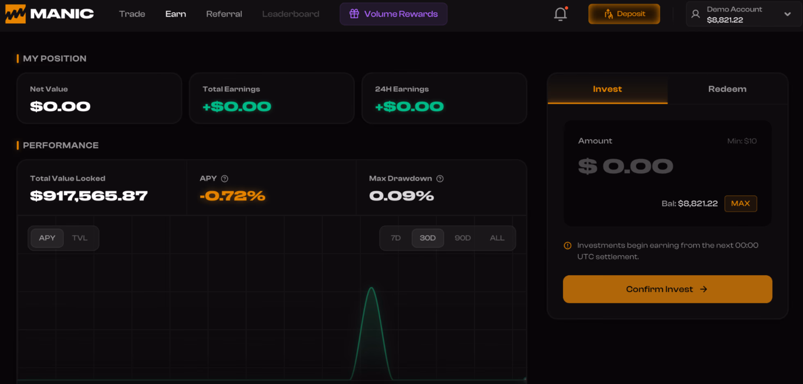The height and width of the screenshot is (384, 803).
Task: Expand the Demo Account dropdown chevron
Action: click(787, 14)
